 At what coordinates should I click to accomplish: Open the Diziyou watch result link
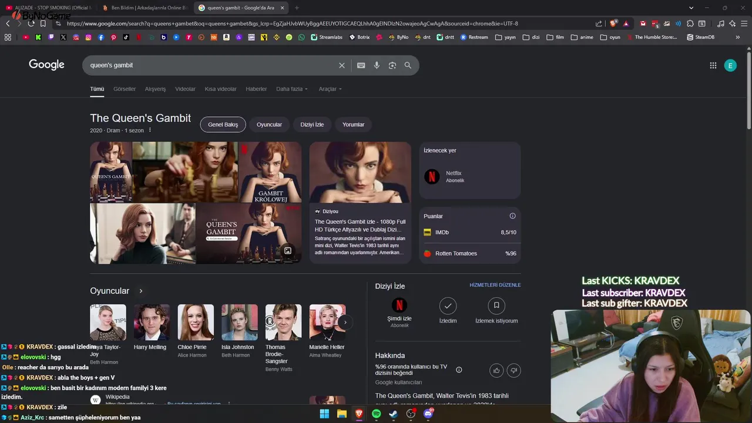[x=360, y=203]
